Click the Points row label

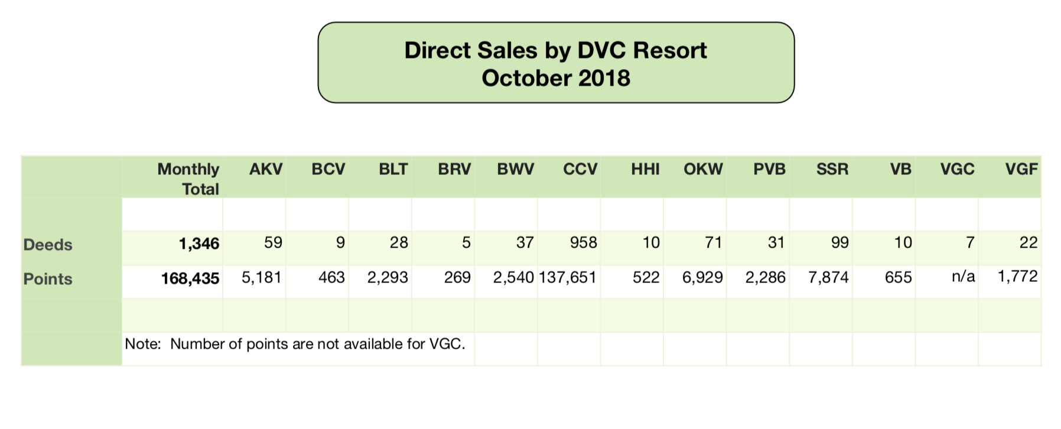point(48,279)
